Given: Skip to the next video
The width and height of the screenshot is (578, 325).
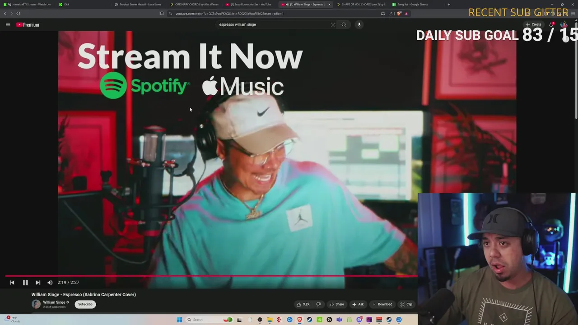Looking at the screenshot, I should click(38, 283).
